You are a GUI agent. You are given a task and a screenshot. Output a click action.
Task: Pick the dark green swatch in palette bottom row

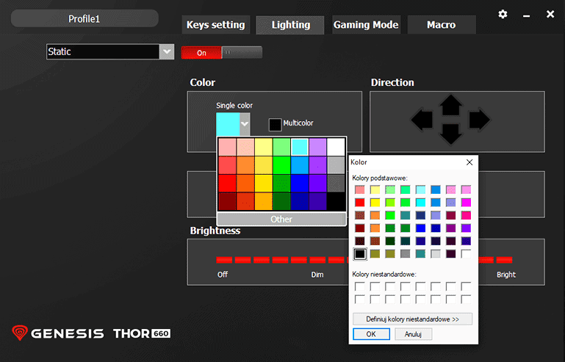(282, 201)
